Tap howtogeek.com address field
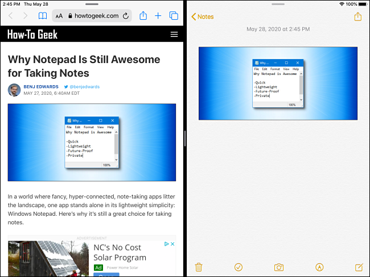The image size is (370, 277). pyautogui.click(x=92, y=16)
